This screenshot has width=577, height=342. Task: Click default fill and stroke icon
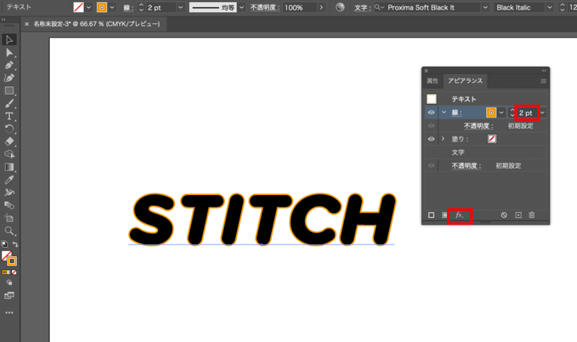(5, 244)
